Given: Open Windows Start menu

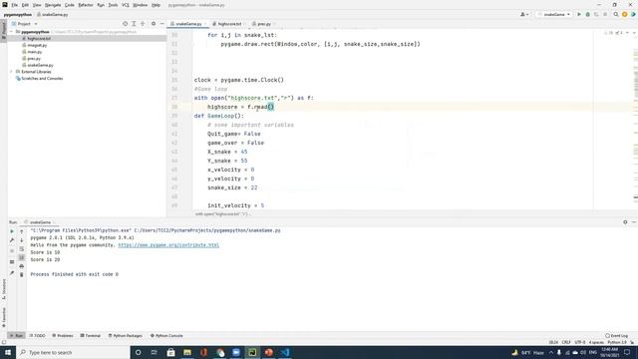Looking at the screenshot, I should [x=8, y=352].
